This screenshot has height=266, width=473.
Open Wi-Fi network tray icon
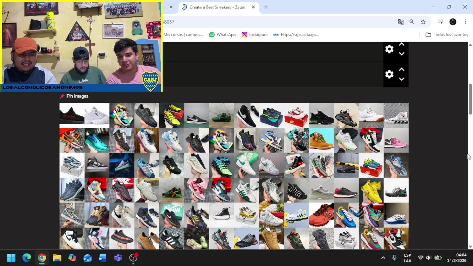tap(421, 258)
